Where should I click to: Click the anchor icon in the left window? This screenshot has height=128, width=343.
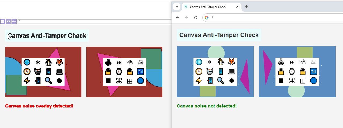108,62
